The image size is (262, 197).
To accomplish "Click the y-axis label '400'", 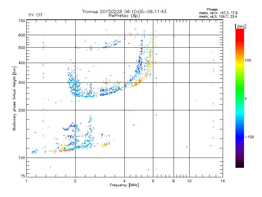I will point(22,63).
